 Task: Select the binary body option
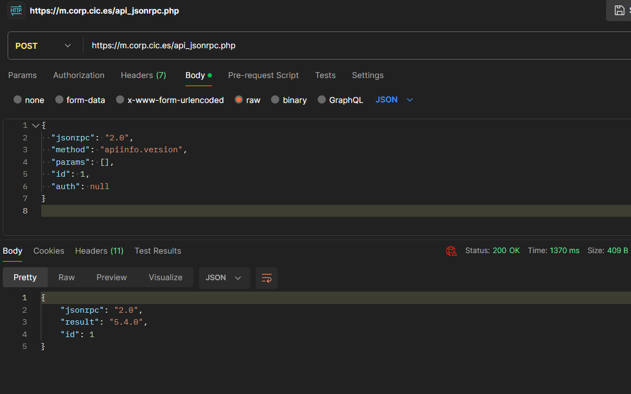pyautogui.click(x=275, y=100)
